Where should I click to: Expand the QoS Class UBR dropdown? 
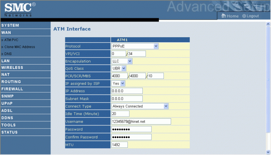tap(119, 68)
